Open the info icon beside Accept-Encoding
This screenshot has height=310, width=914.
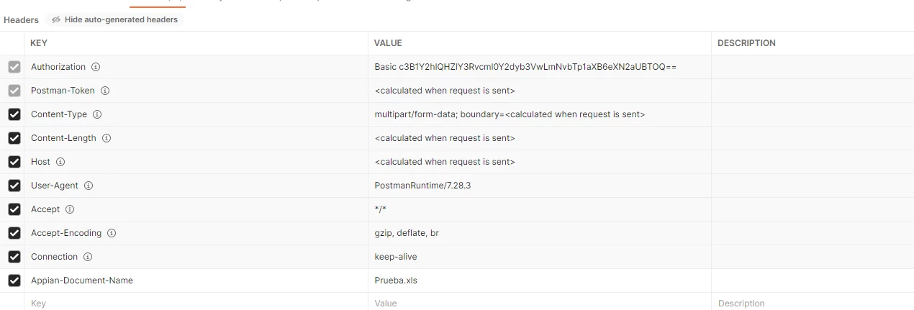(x=112, y=233)
